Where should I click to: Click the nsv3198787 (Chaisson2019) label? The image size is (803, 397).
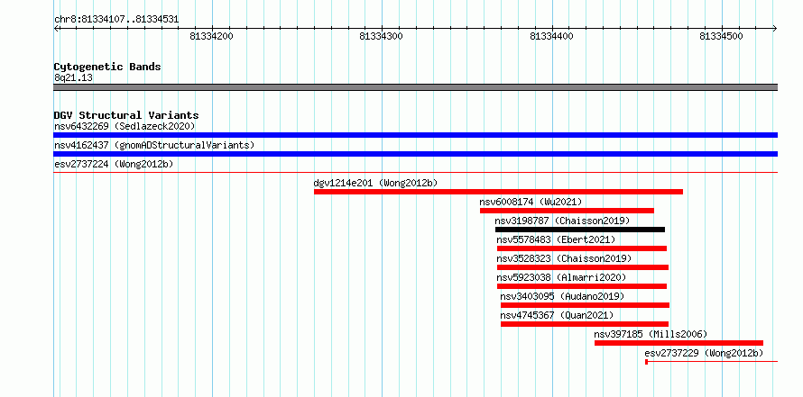pos(562,221)
